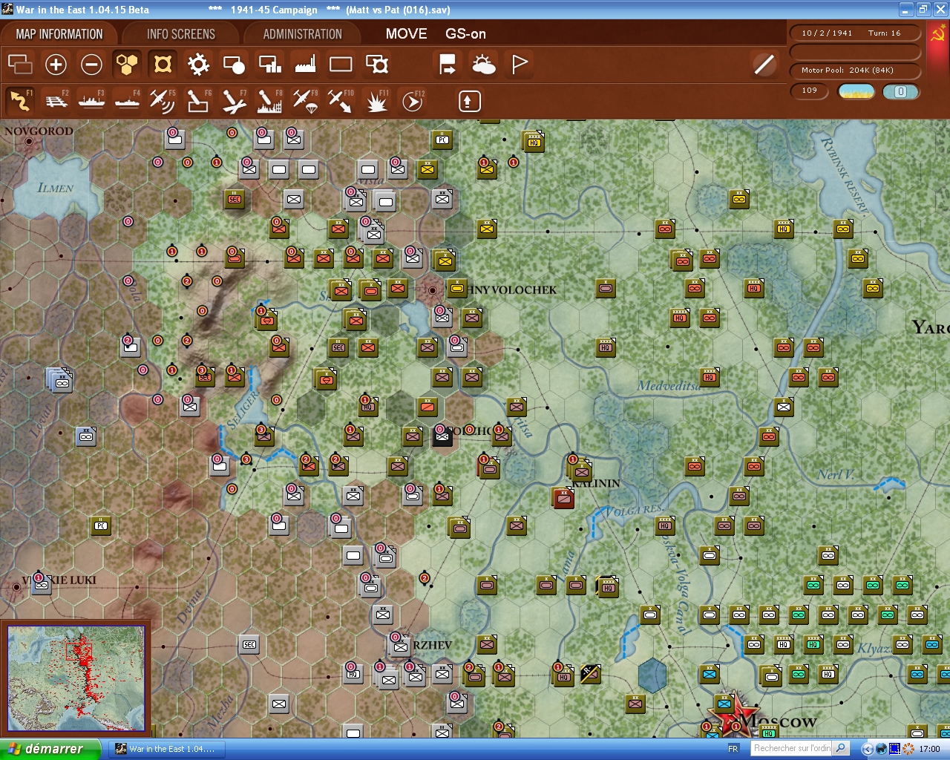Image resolution: width=950 pixels, height=760 pixels.
Task: Select the F3 ship mode
Action: [91, 101]
